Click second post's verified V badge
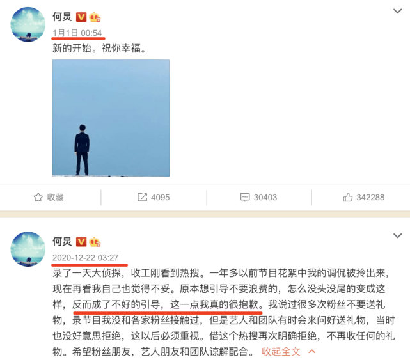410x362 pixels. click(81, 242)
